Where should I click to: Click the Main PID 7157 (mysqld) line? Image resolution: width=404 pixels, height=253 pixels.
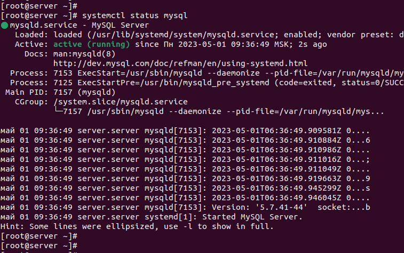click(x=60, y=92)
